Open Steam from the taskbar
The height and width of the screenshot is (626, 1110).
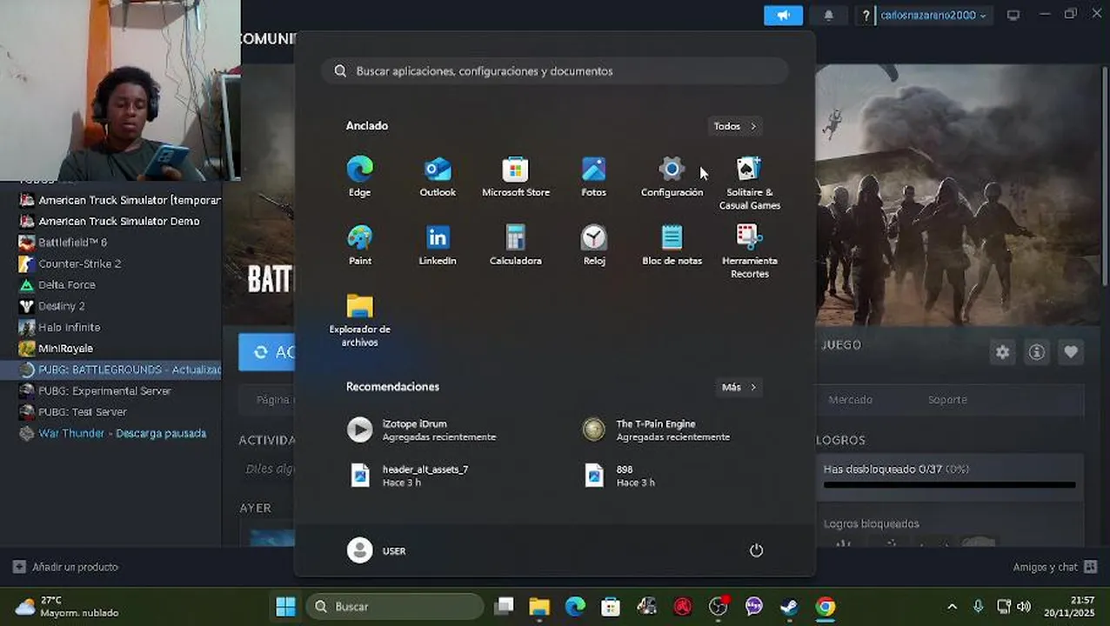pos(790,607)
